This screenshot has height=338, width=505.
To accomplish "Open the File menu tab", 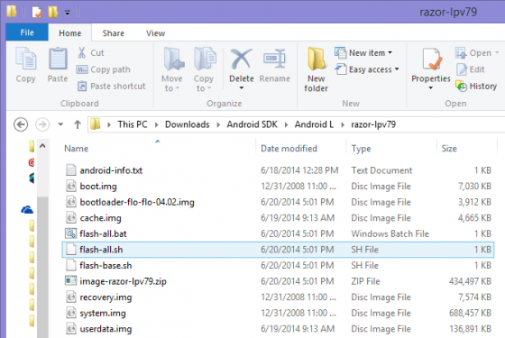I will tap(27, 32).
